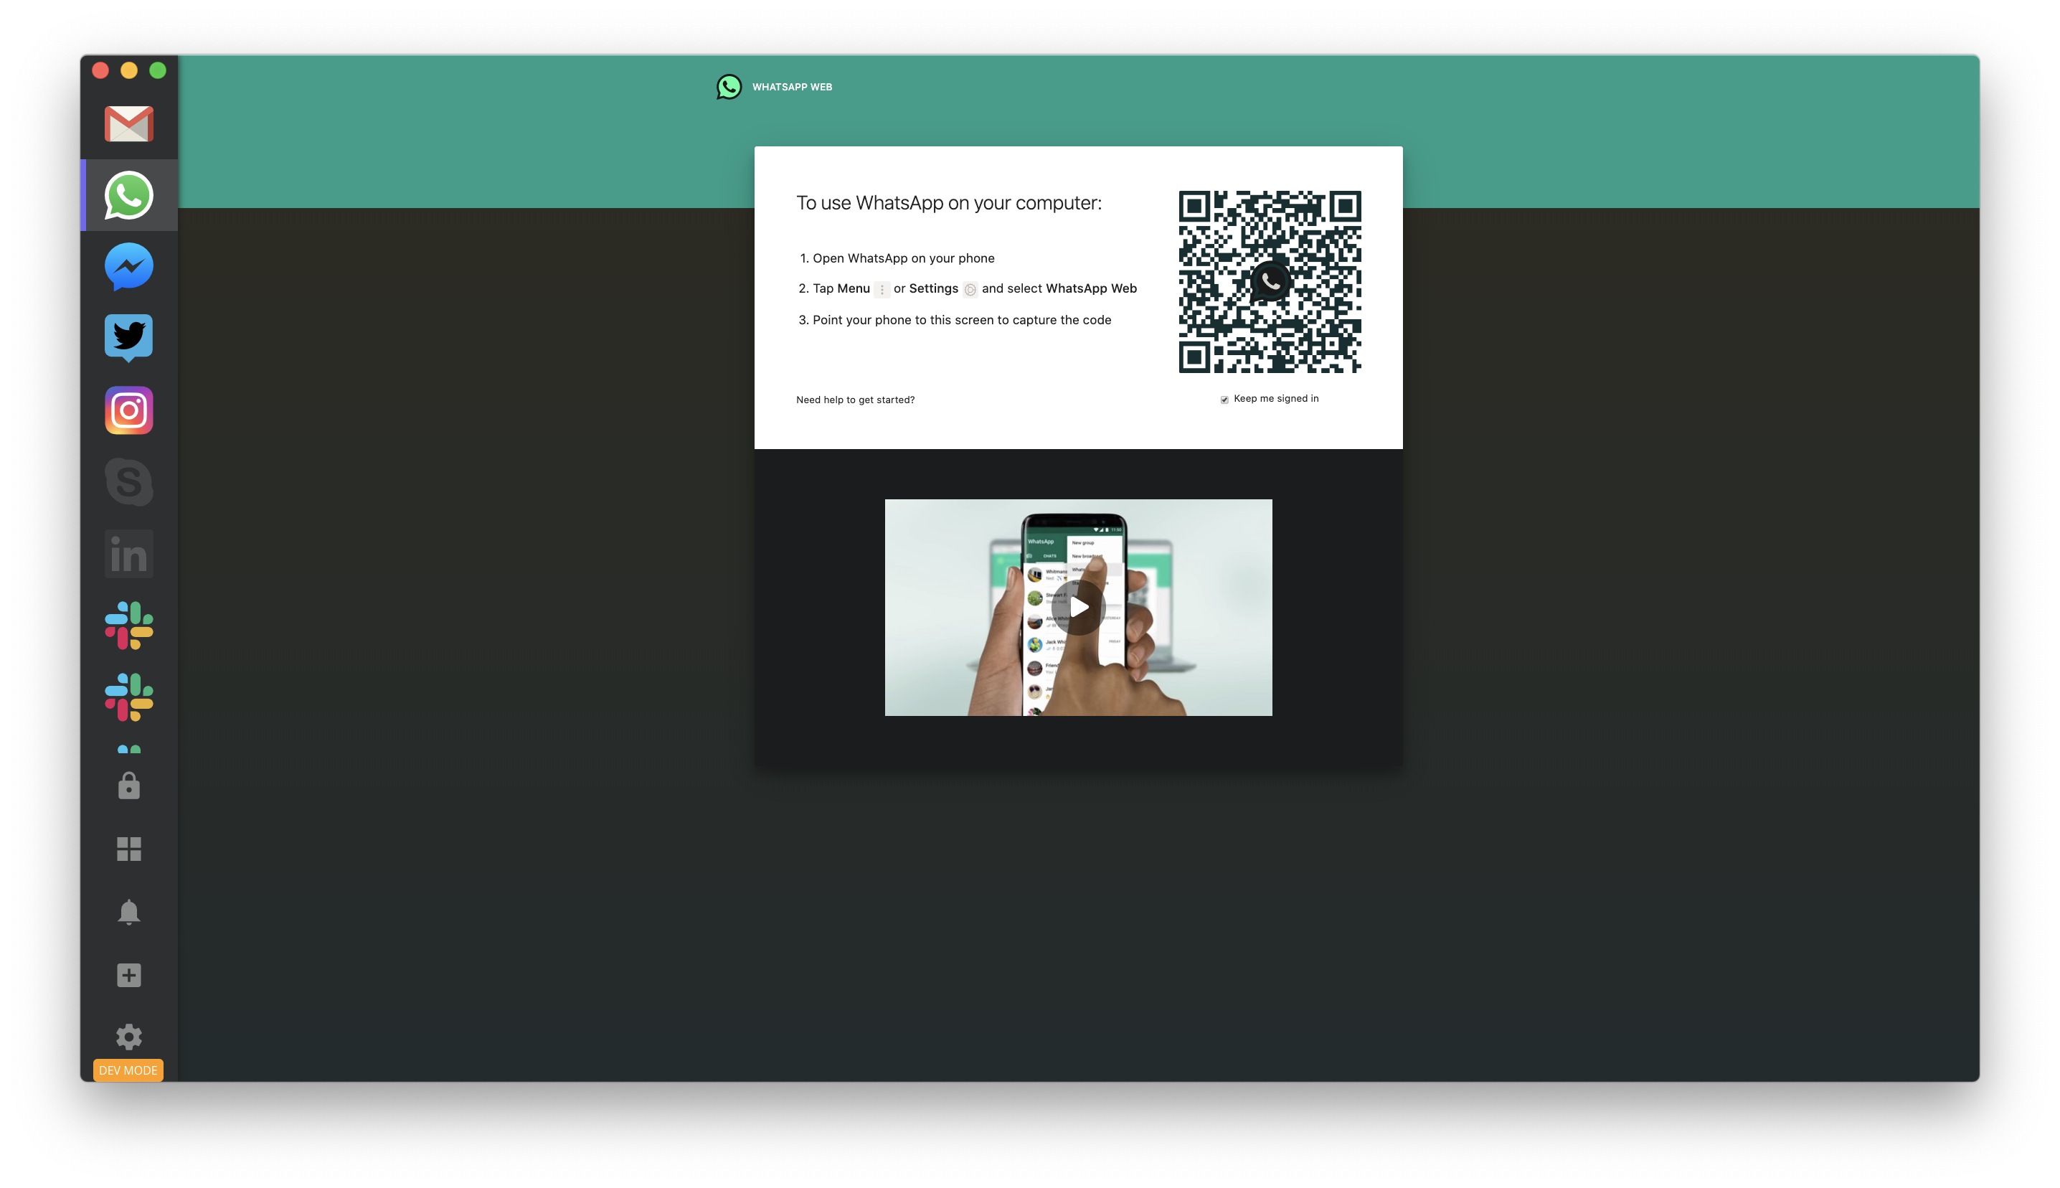The width and height of the screenshot is (2060, 1188).
Task: Open the upper Slack service icon
Action: (x=129, y=625)
